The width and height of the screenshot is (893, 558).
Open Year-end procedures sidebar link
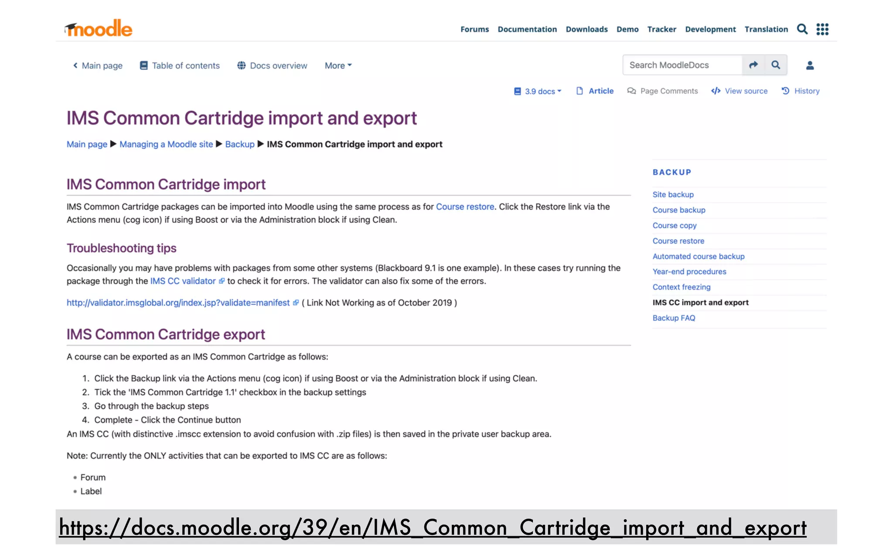[x=689, y=272]
